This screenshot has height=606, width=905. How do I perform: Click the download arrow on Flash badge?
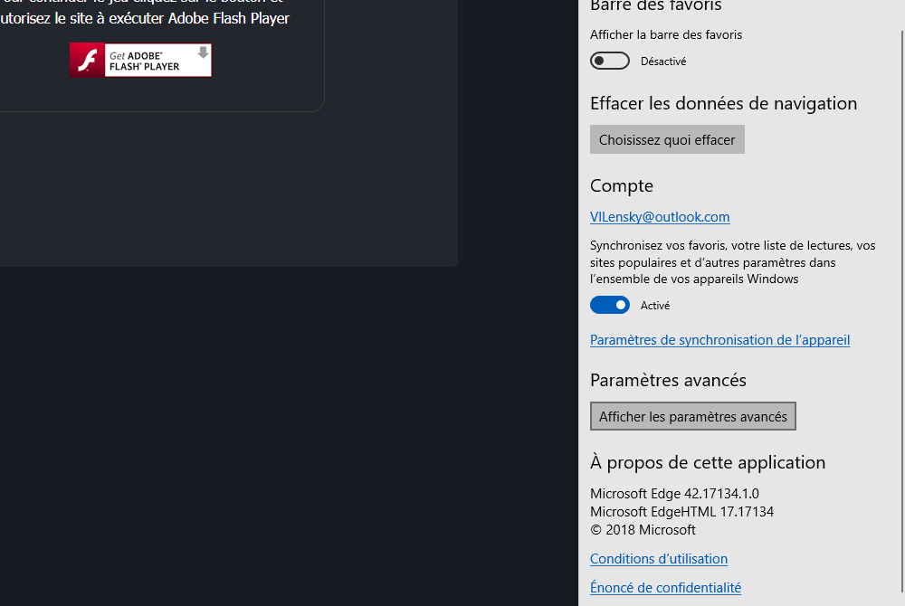203,53
